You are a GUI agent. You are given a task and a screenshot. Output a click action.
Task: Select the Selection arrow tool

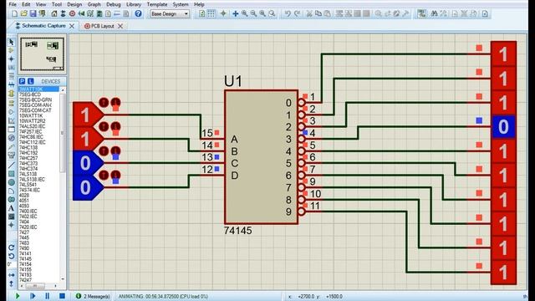(11, 42)
